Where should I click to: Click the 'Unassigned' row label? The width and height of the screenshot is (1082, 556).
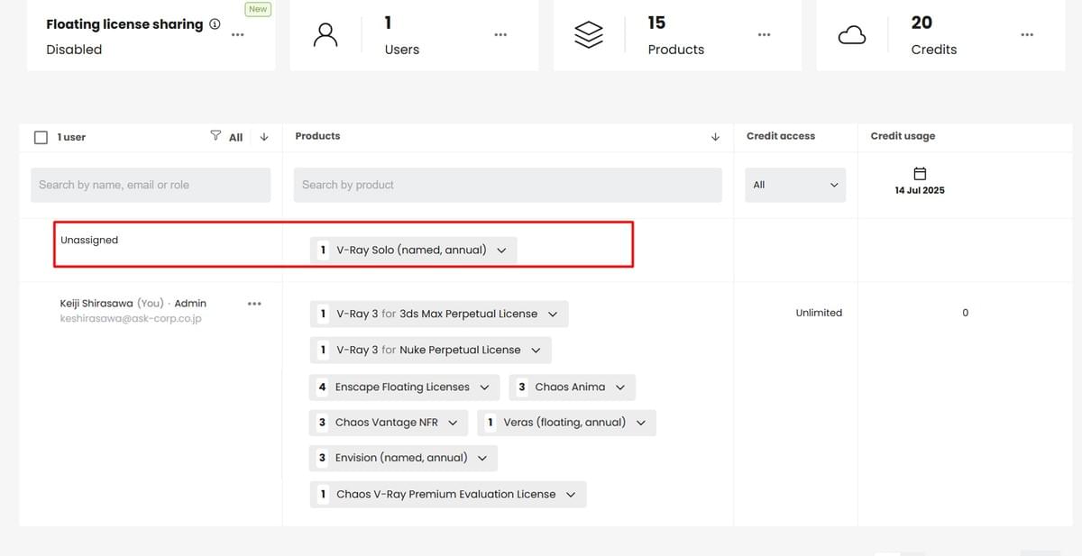89,240
